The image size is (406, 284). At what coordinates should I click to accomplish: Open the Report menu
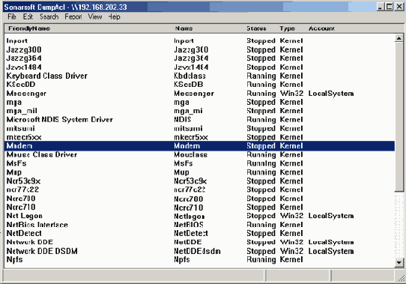click(73, 16)
